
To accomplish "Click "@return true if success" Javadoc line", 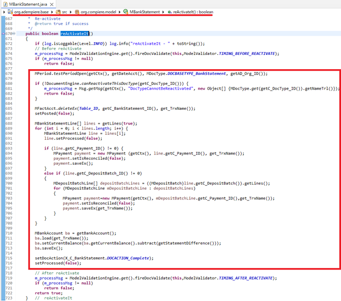I will coord(62,23).
